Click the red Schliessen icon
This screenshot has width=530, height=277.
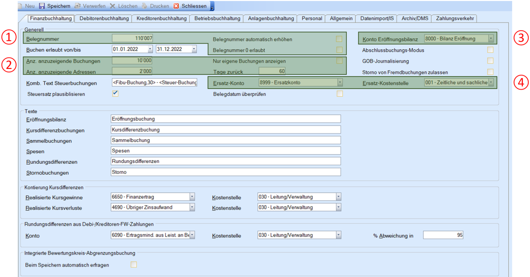176,6
